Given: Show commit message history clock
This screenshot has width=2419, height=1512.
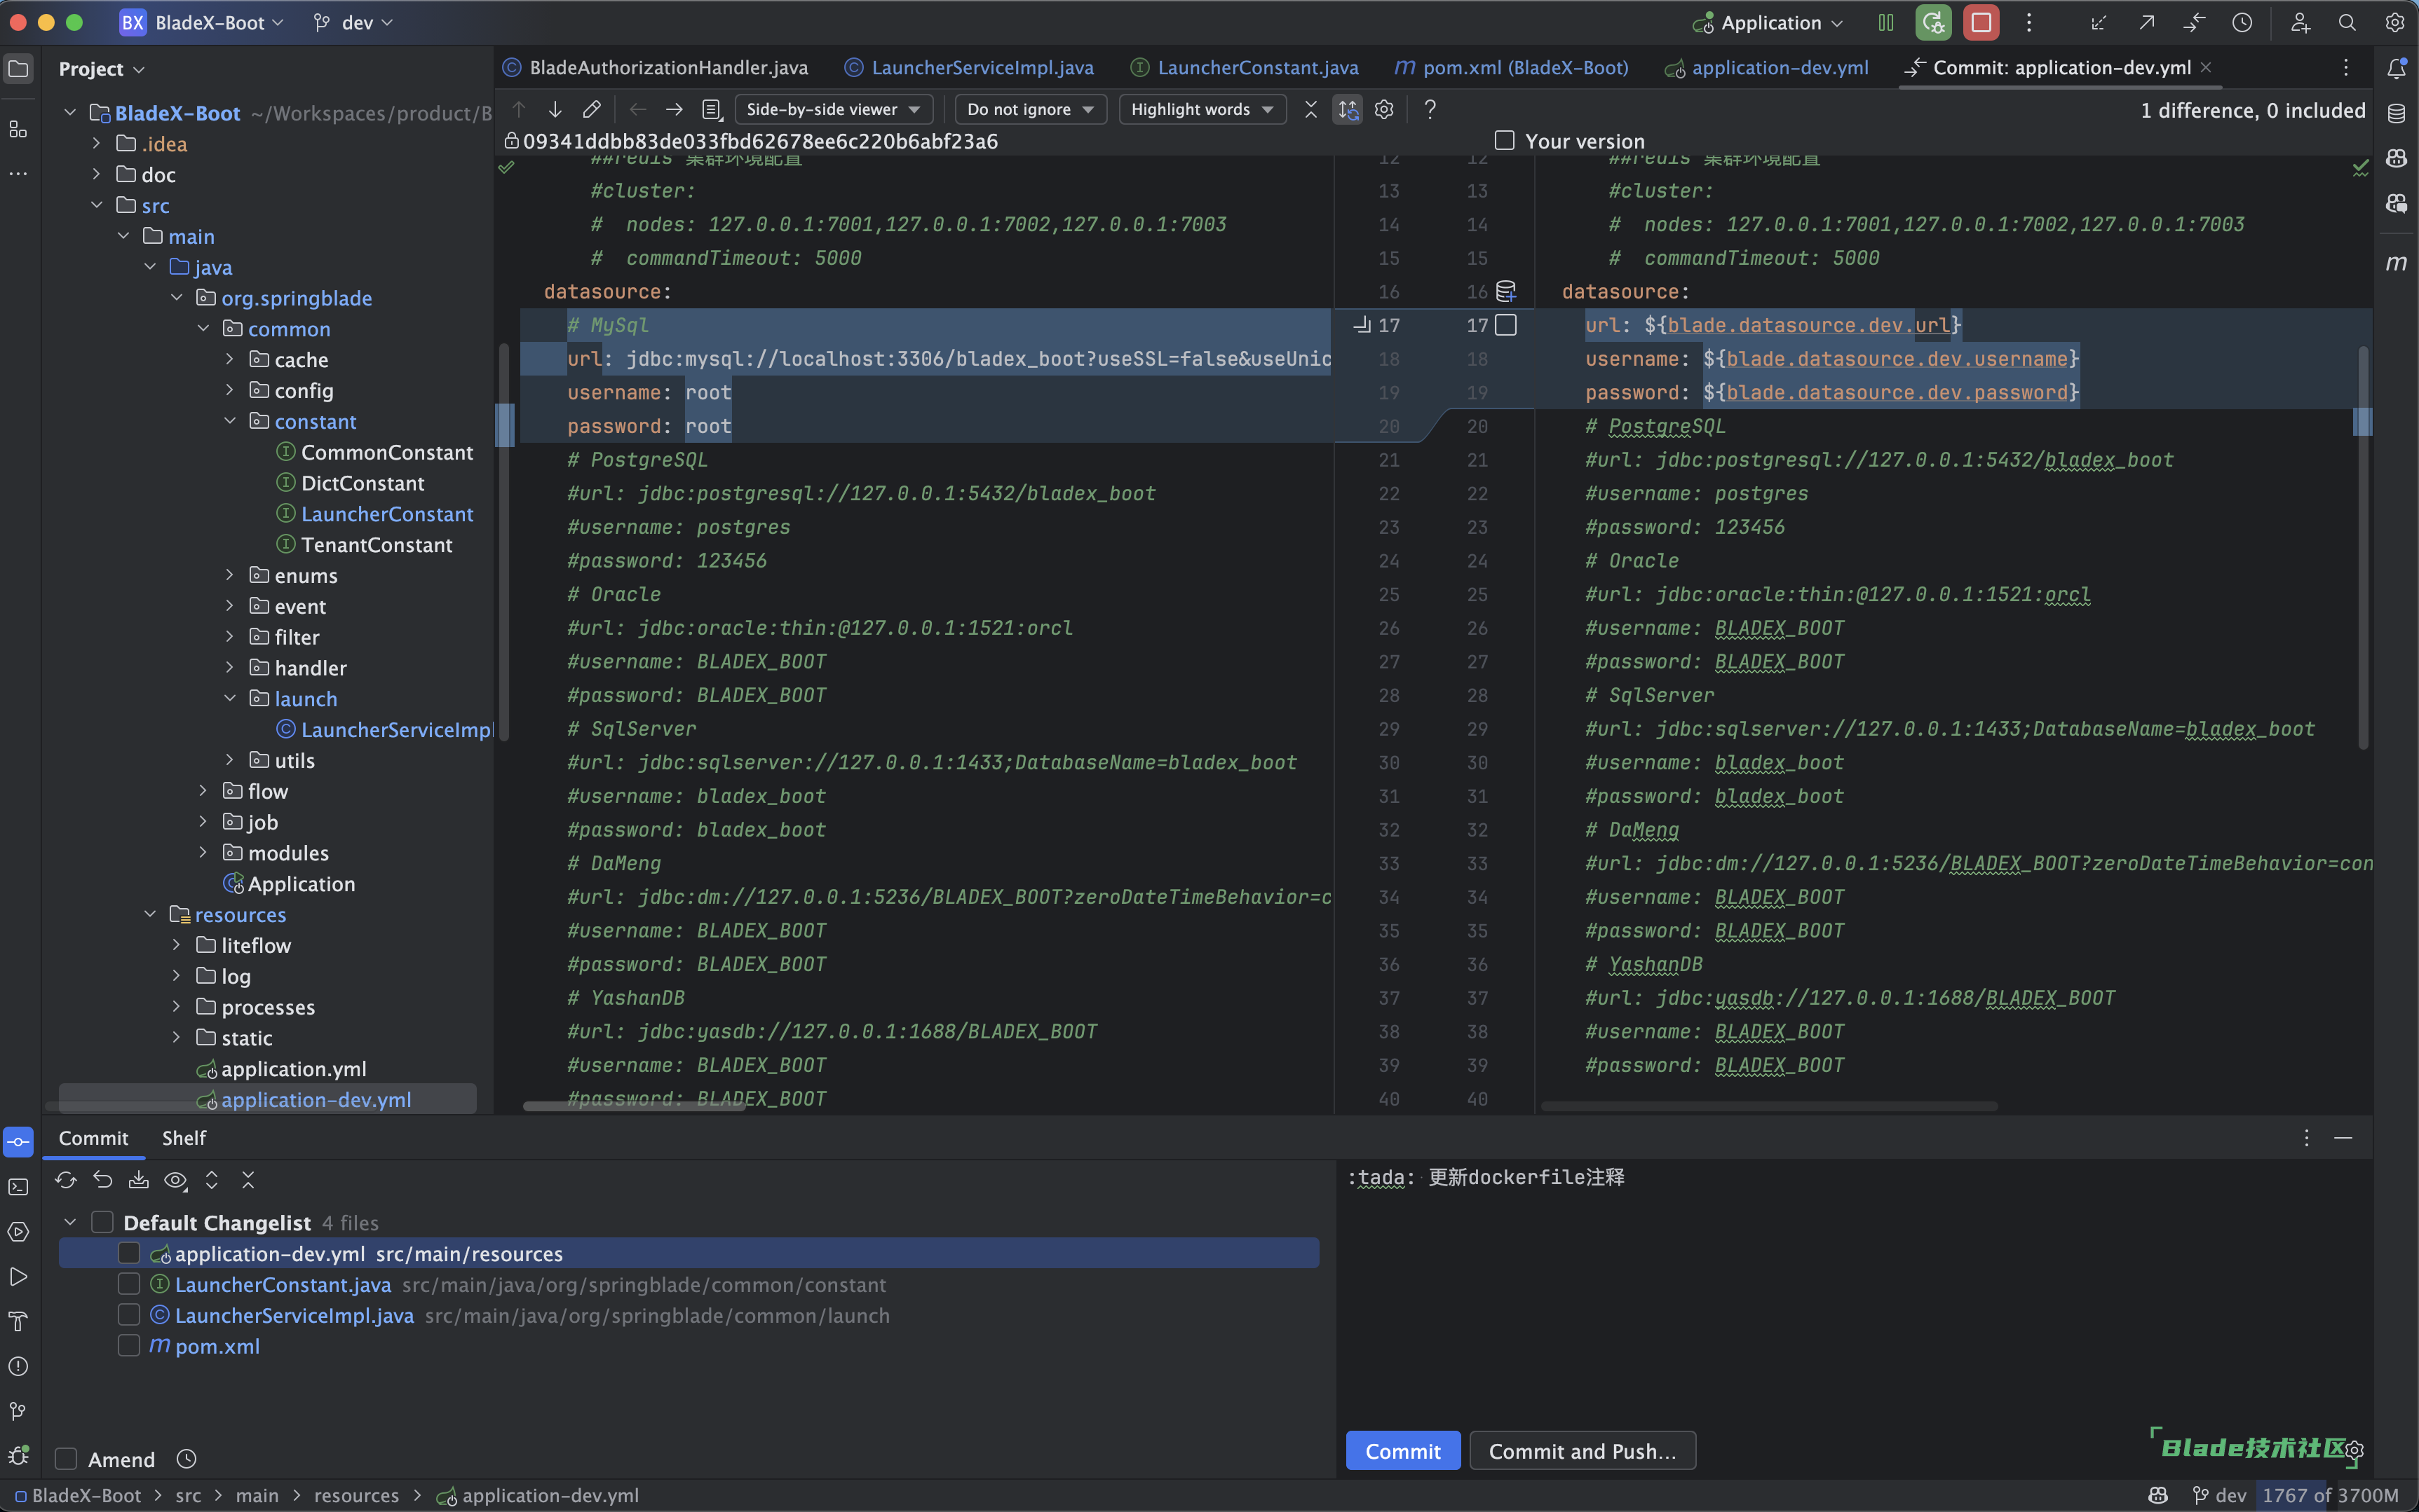Looking at the screenshot, I should [x=186, y=1459].
